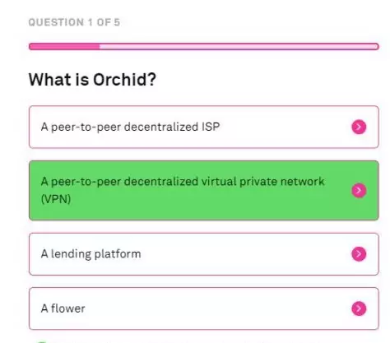Click the 'QUESTION 1 OF 5' label
The width and height of the screenshot is (390, 343).
74,22
